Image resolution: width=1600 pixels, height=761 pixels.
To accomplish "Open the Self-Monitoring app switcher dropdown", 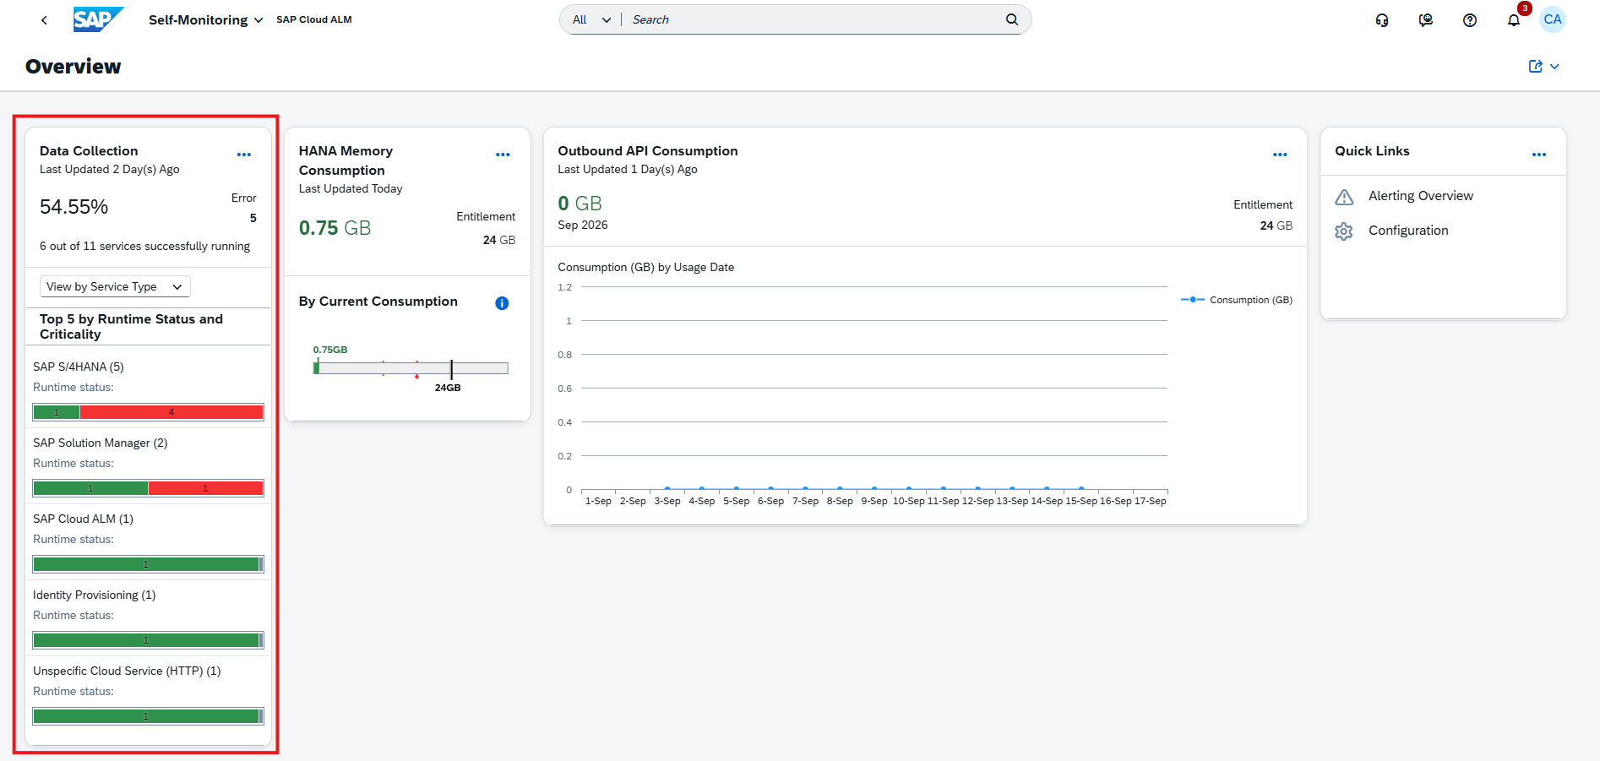I will 205,19.
